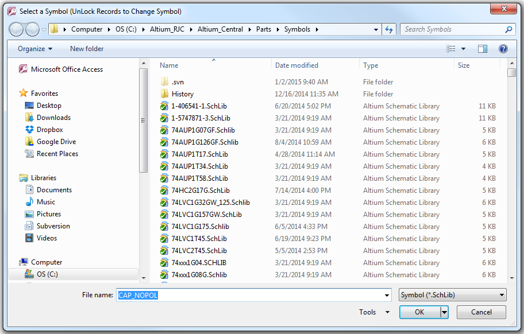Open the view options dropdown arrow
This screenshot has width=524, height=334.
pyautogui.click(x=463, y=49)
